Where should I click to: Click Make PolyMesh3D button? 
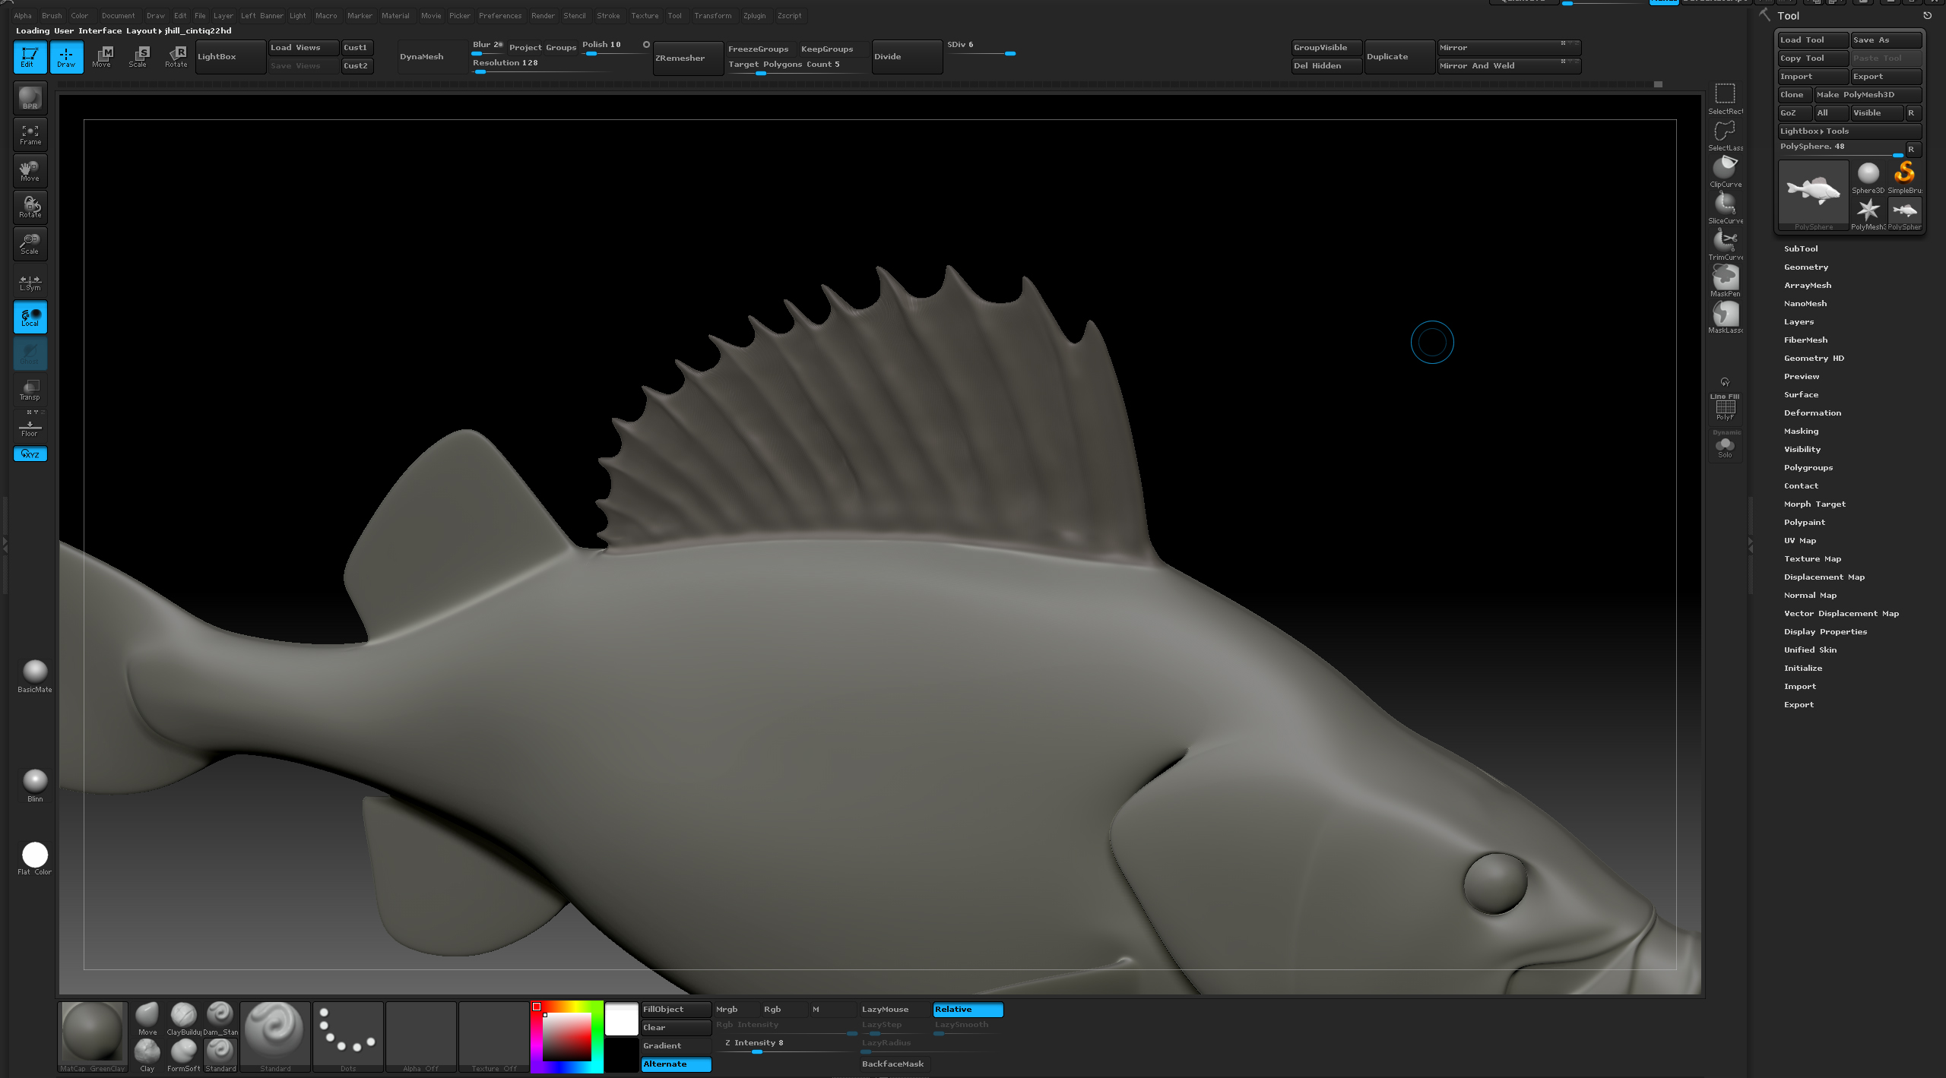pos(1867,94)
